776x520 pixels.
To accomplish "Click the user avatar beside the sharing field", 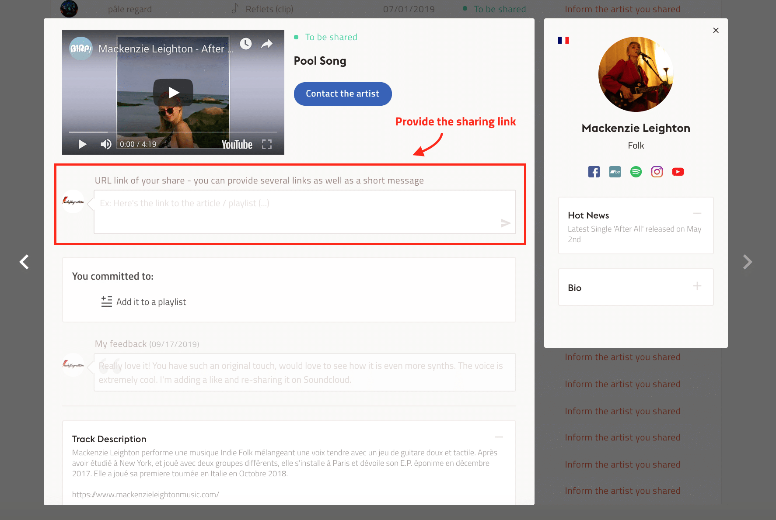I will (73, 201).
